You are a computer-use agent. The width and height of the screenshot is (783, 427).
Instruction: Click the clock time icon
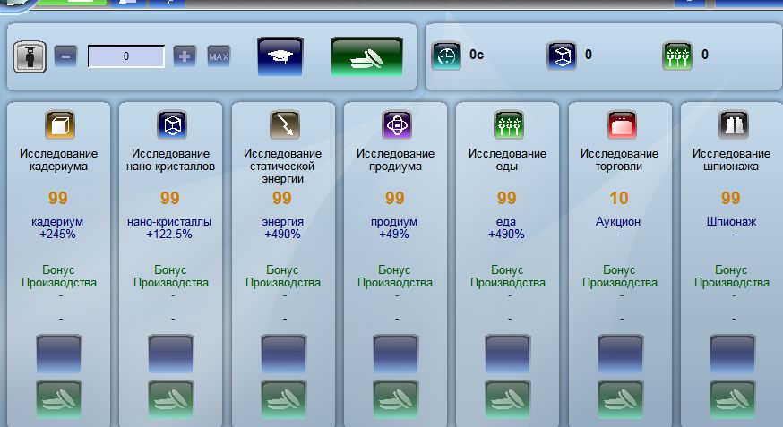coord(446,56)
